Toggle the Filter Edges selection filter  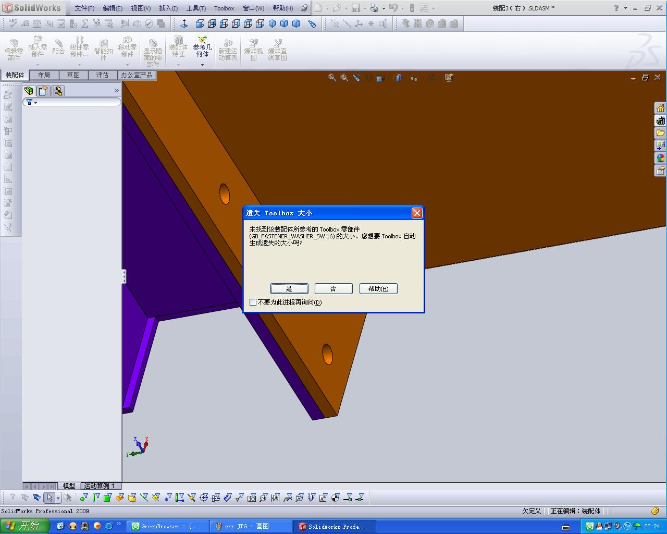click(x=95, y=498)
